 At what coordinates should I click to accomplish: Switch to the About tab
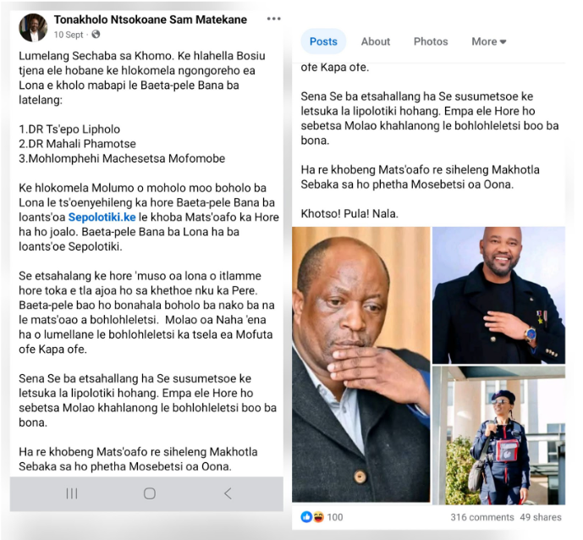pos(376,41)
